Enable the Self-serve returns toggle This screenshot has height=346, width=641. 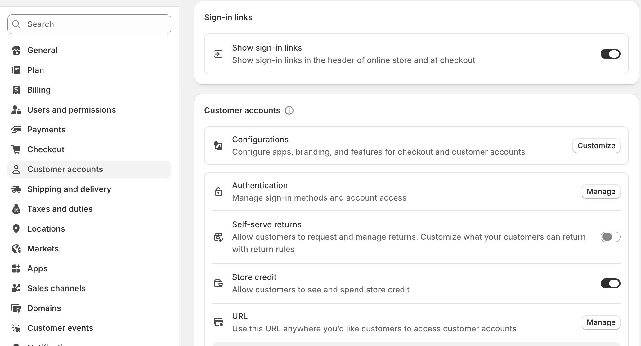pos(610,237)
